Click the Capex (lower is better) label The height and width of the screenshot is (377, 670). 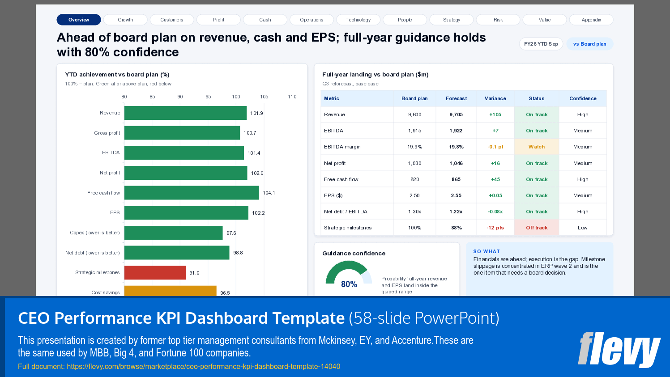point(95,233)
